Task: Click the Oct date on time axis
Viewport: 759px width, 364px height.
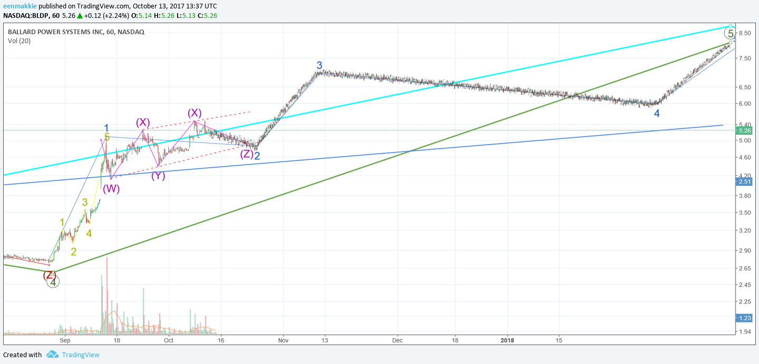Action: (168, 340)
